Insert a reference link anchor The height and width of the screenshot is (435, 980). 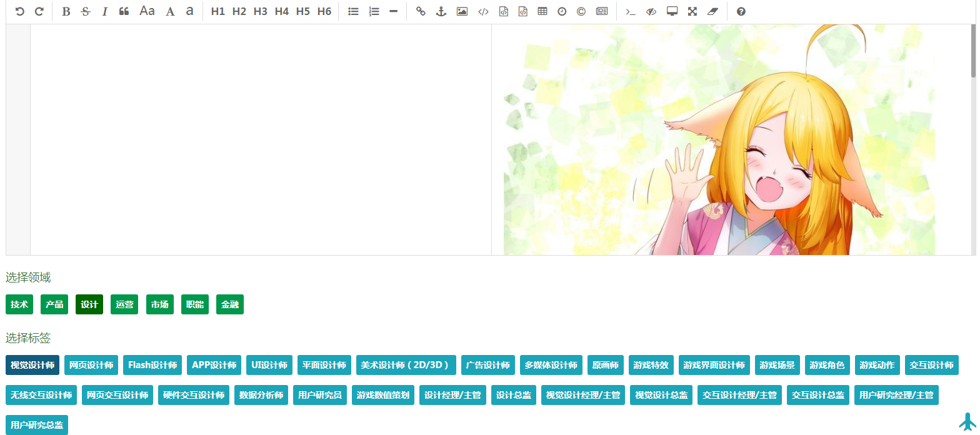point(441,11)
